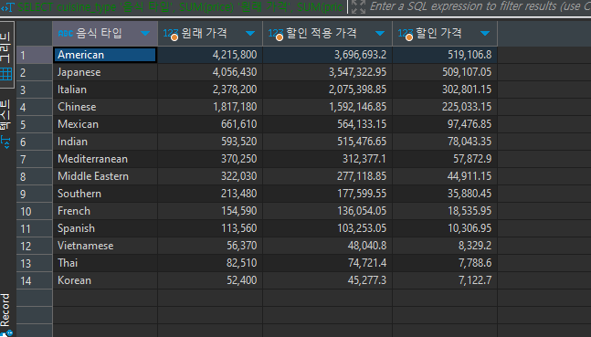Click the value 3,696,693.2
The height and width of the screenshot is (337, 591).
360,55
